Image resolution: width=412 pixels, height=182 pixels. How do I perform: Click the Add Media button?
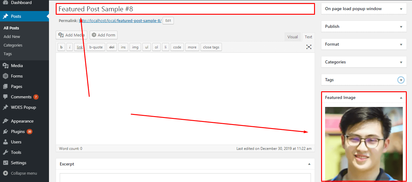click(x=71, y=35)
